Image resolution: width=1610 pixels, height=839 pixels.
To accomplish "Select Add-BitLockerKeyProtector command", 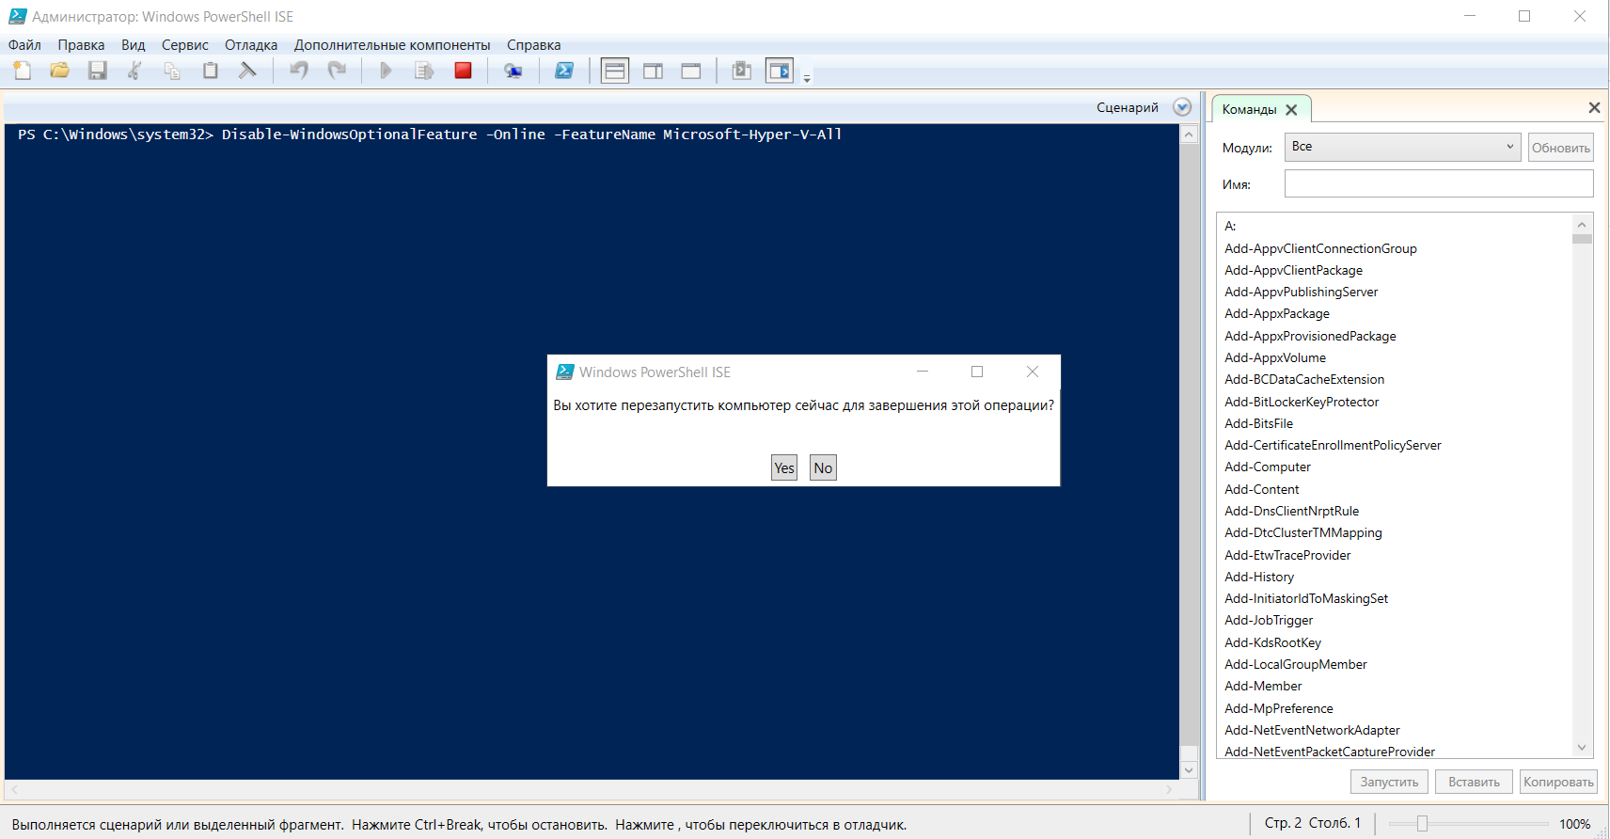I will click(1302, 402).
